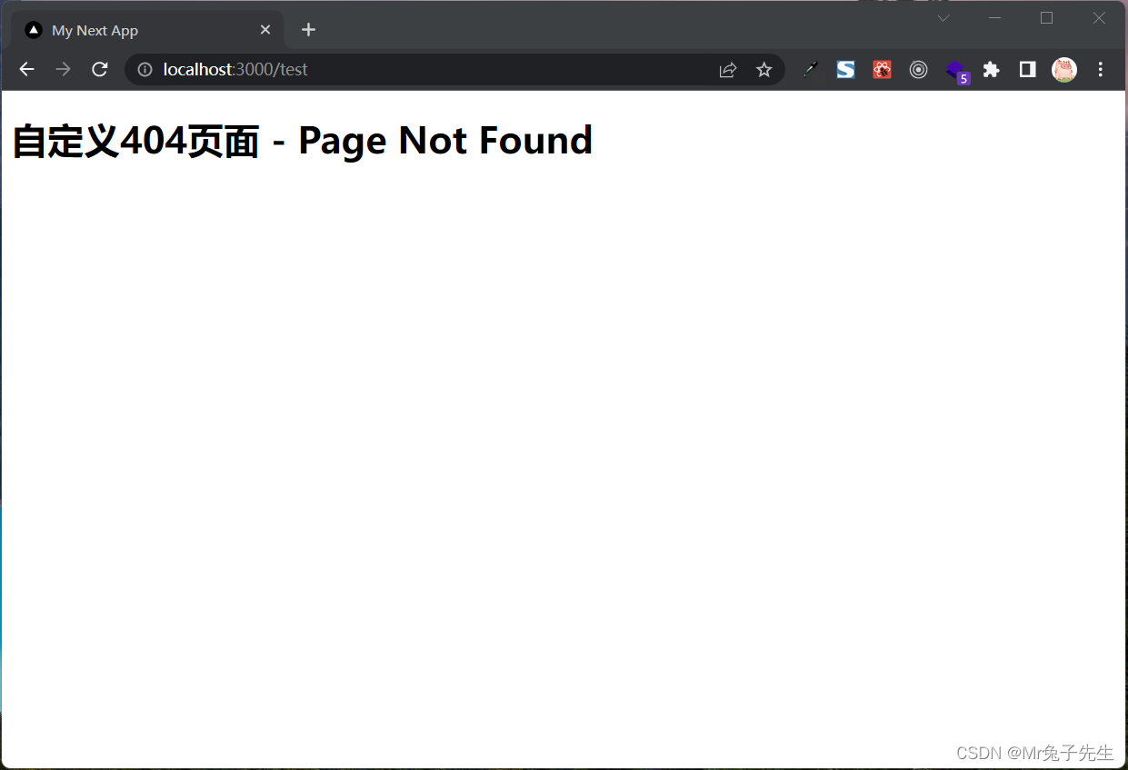Share this page icon
Viewport: 1128px width, 770px height.
[x=728, y=70]
